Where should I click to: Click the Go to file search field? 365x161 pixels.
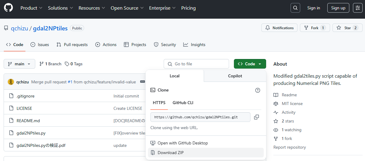click(196, 64)
